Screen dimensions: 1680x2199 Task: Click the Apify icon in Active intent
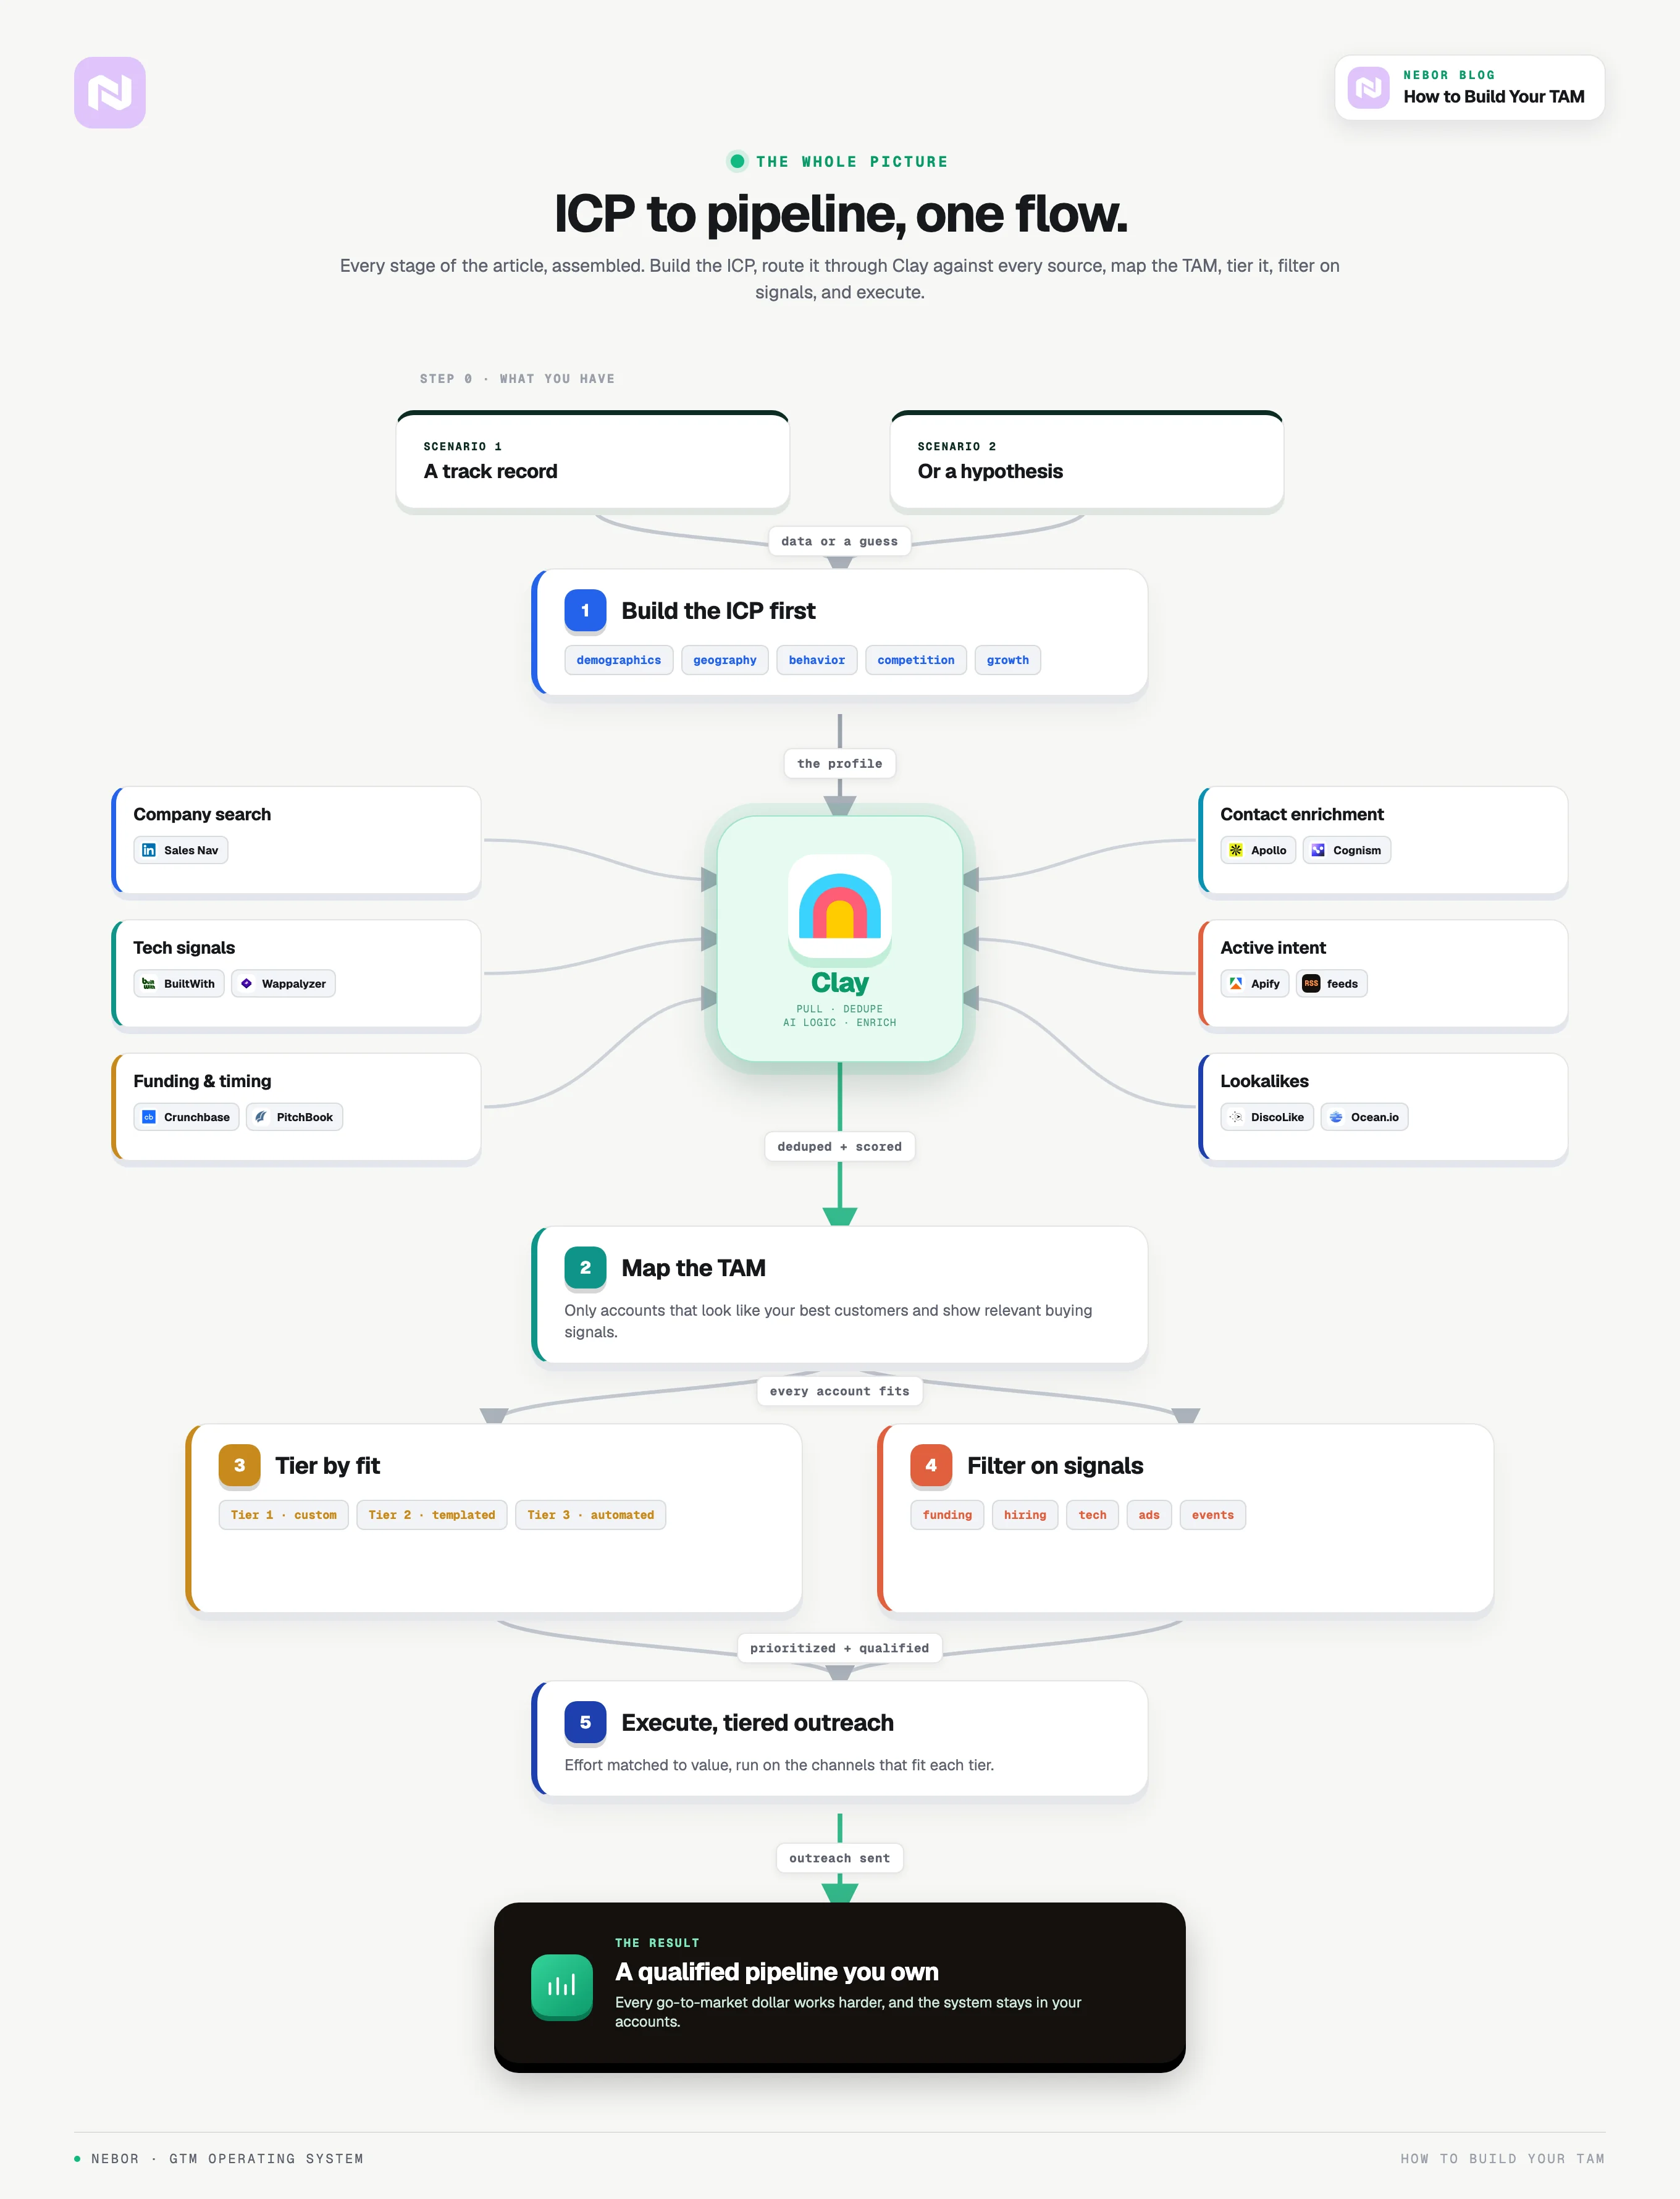(x=1236, y=984)
